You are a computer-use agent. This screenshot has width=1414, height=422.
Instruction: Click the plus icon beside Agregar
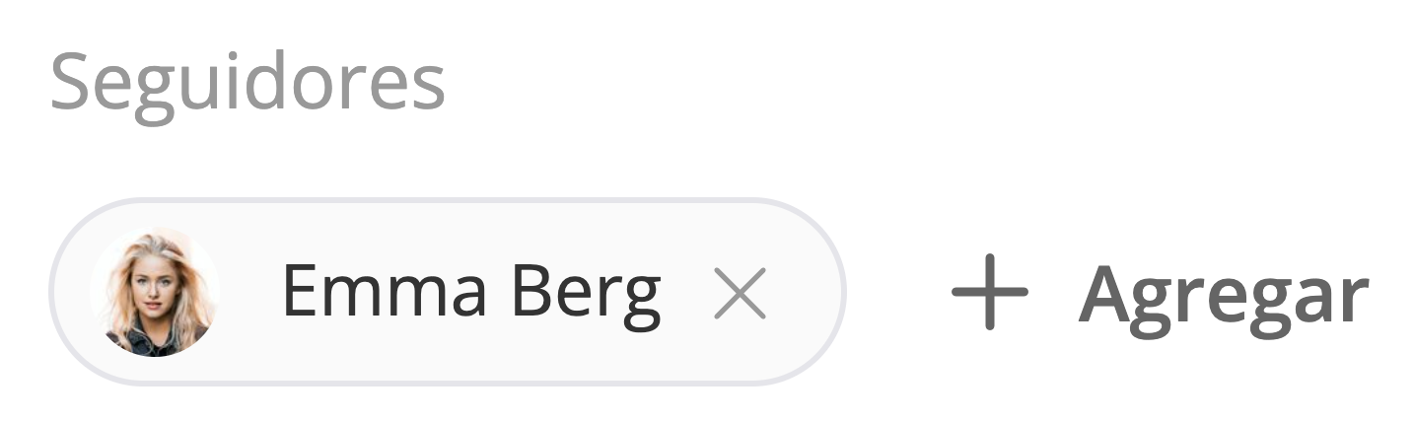click(989, 292)
